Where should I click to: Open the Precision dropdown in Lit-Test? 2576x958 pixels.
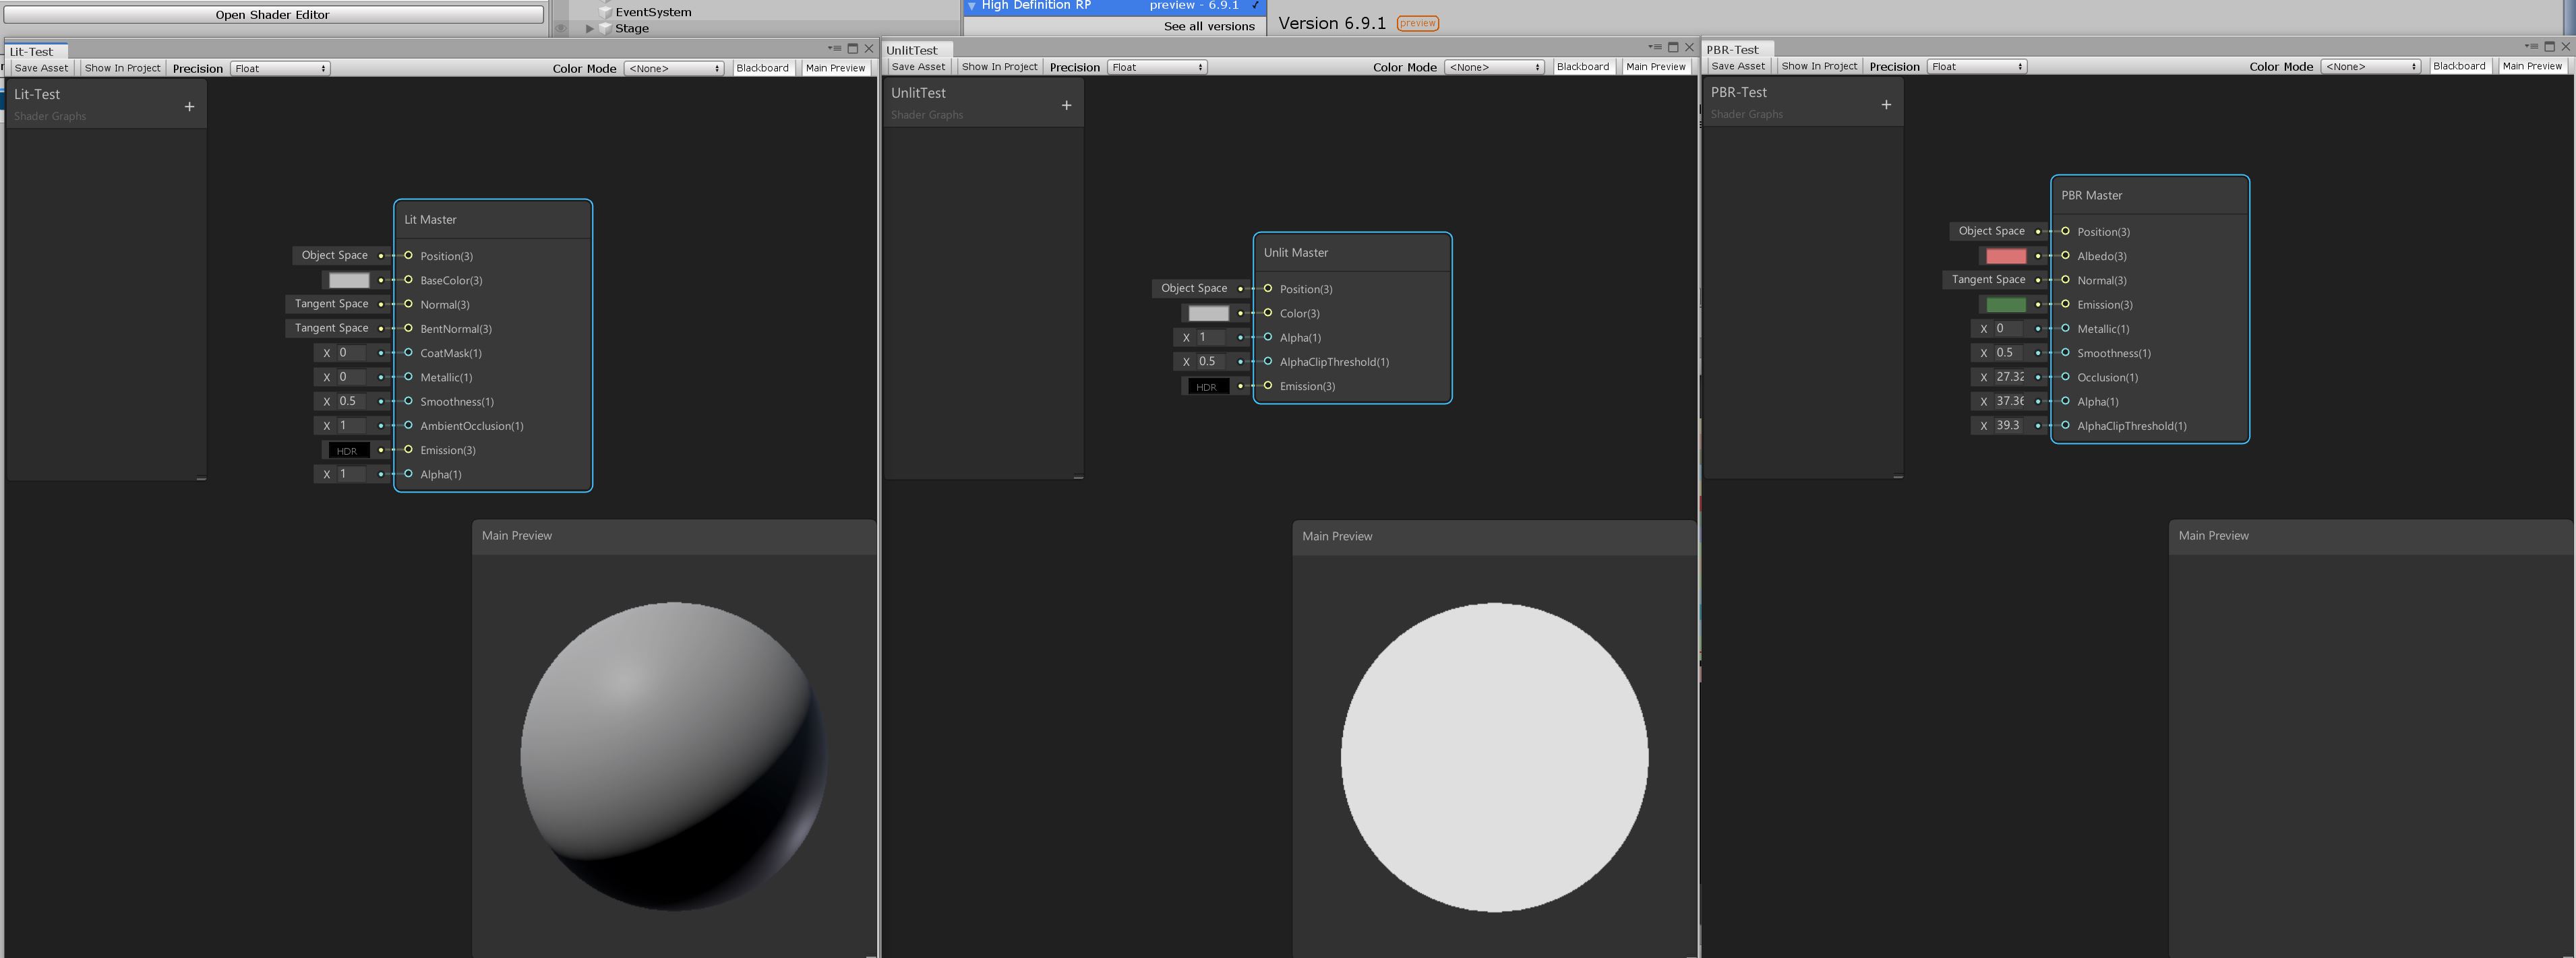[x=280, y=69]
